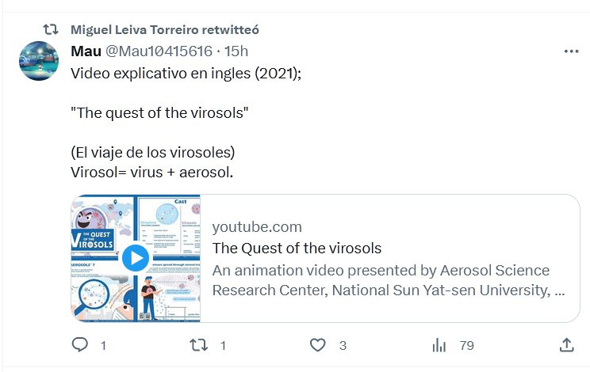Open the youtube.com domain link in card

[x=257, y=226]
